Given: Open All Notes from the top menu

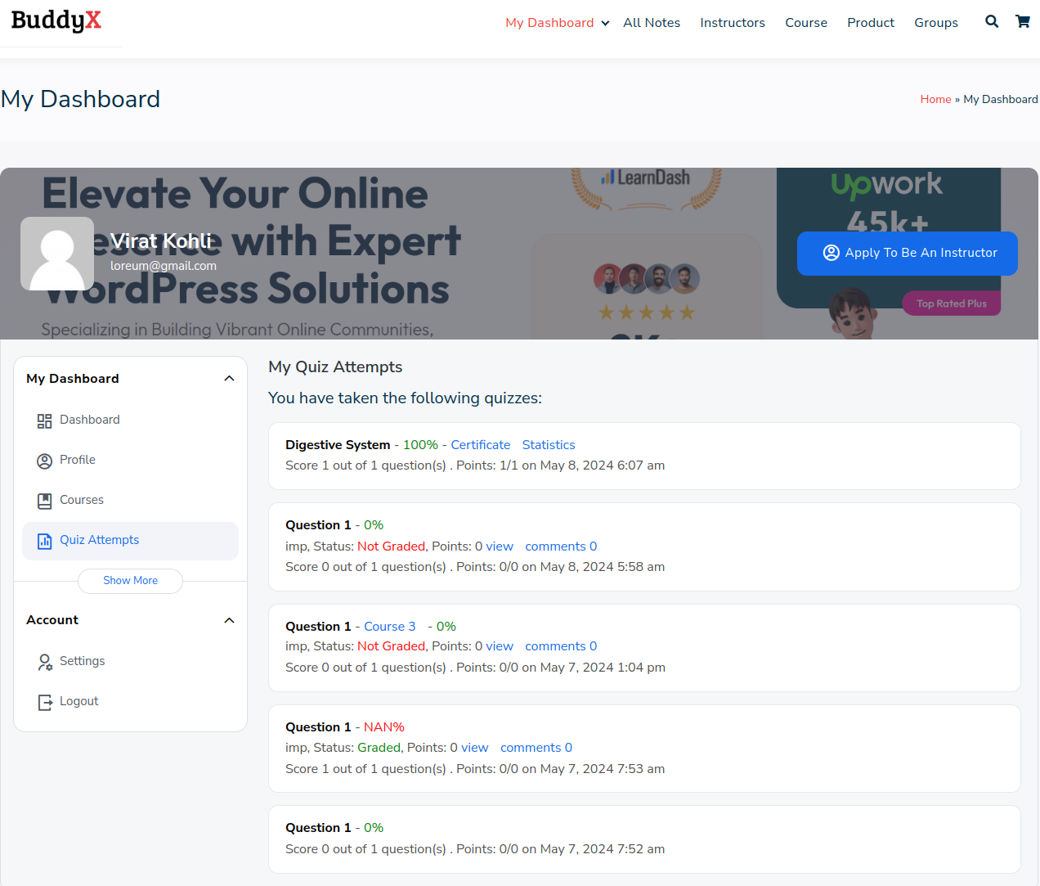Looking at the screenshot, I should [x=651, y=23].
